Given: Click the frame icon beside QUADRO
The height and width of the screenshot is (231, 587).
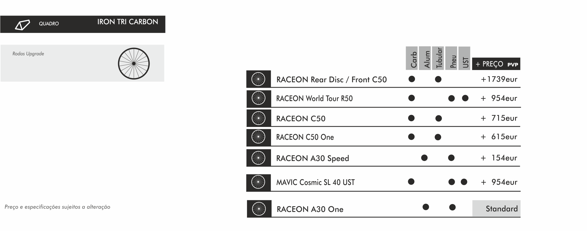Looking at the screenshot, I should [x=22, y=25].
